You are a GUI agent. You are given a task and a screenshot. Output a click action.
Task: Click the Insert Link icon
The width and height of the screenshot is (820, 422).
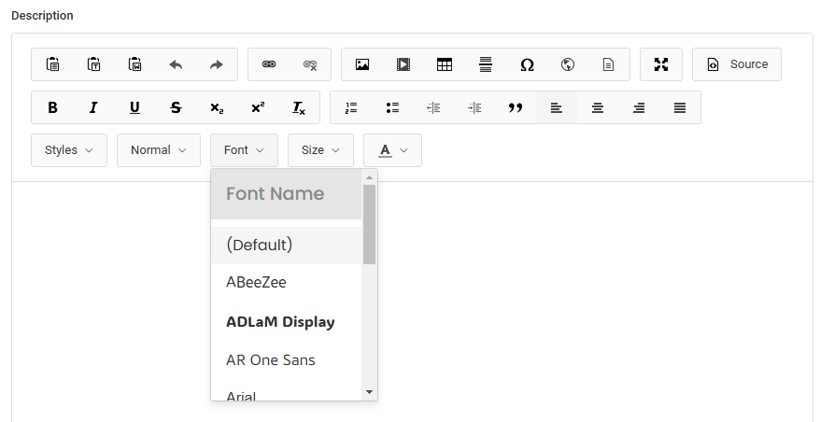(269, 64)
